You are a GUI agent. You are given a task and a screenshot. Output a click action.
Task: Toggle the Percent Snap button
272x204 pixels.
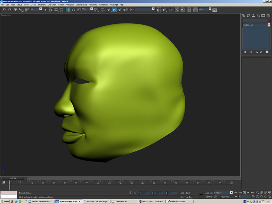coord(120,10)
